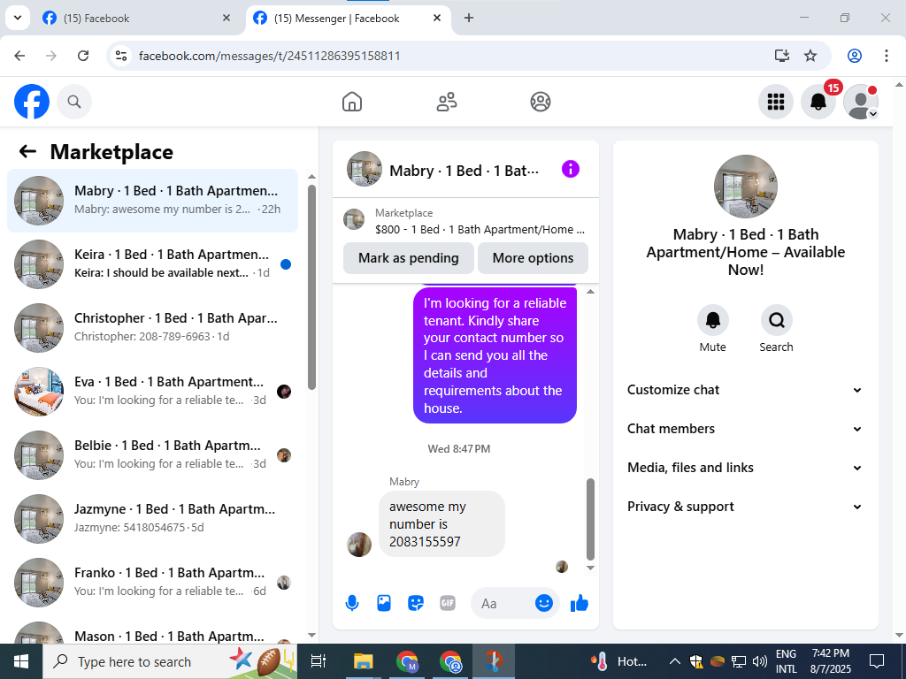This screenshot has height=679, width=906.
Task: Send a thumbs-up like
Action: 579,603
